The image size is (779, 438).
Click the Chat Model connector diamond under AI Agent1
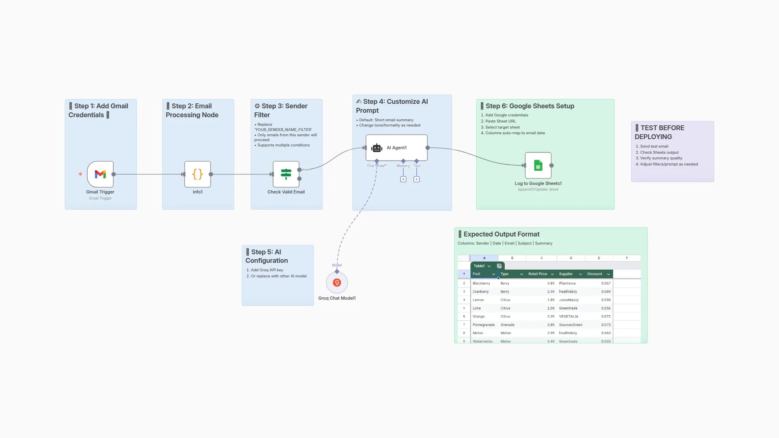(377, 161)
